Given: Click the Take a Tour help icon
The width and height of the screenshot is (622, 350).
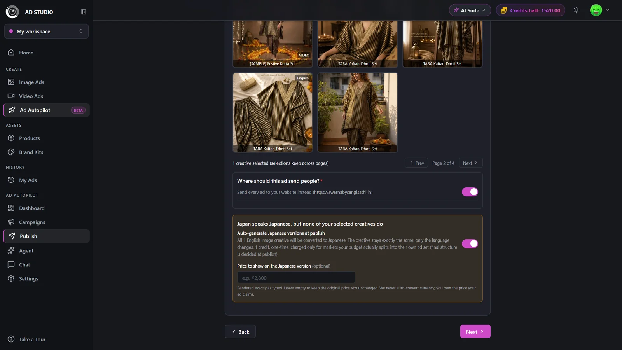Looking at the screenshot, I should tap(11, 339).
